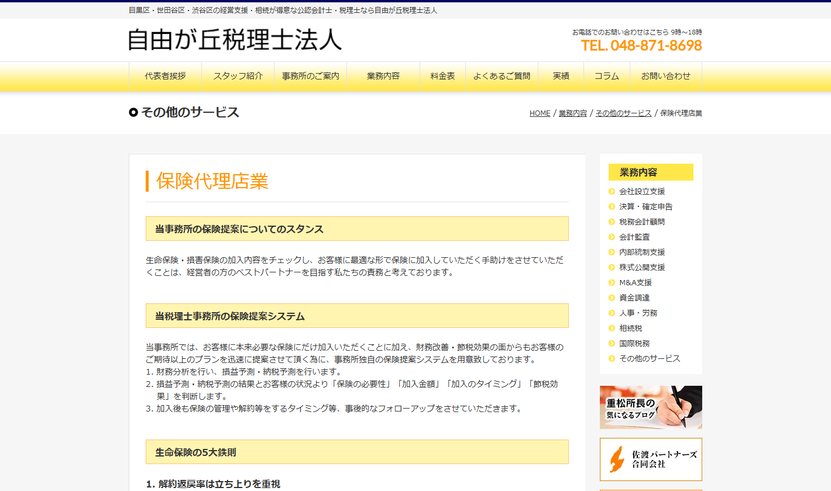Open 税務会計顧問 sidebar link
Image resolution: width=831 pixels, height=491 pixels.
click(642, 222)
